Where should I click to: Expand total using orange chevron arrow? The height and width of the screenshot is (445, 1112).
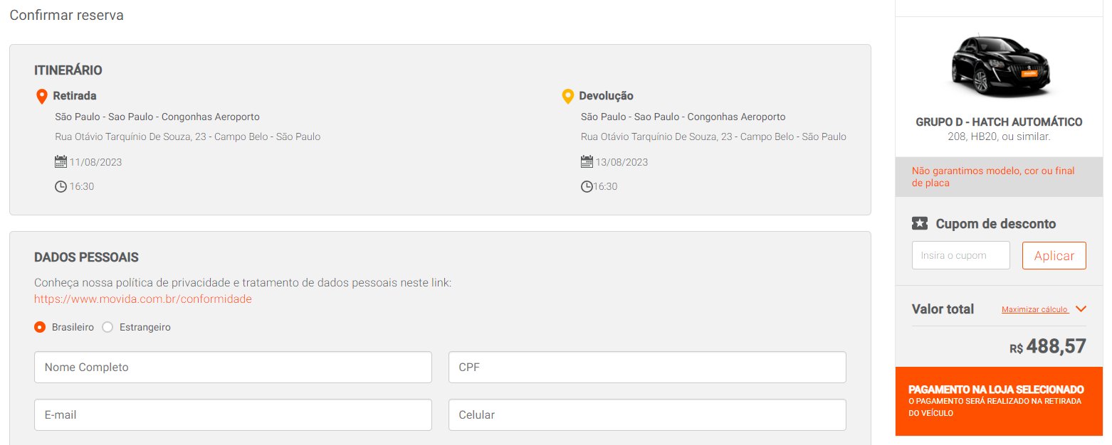(x=1081, y=309)
